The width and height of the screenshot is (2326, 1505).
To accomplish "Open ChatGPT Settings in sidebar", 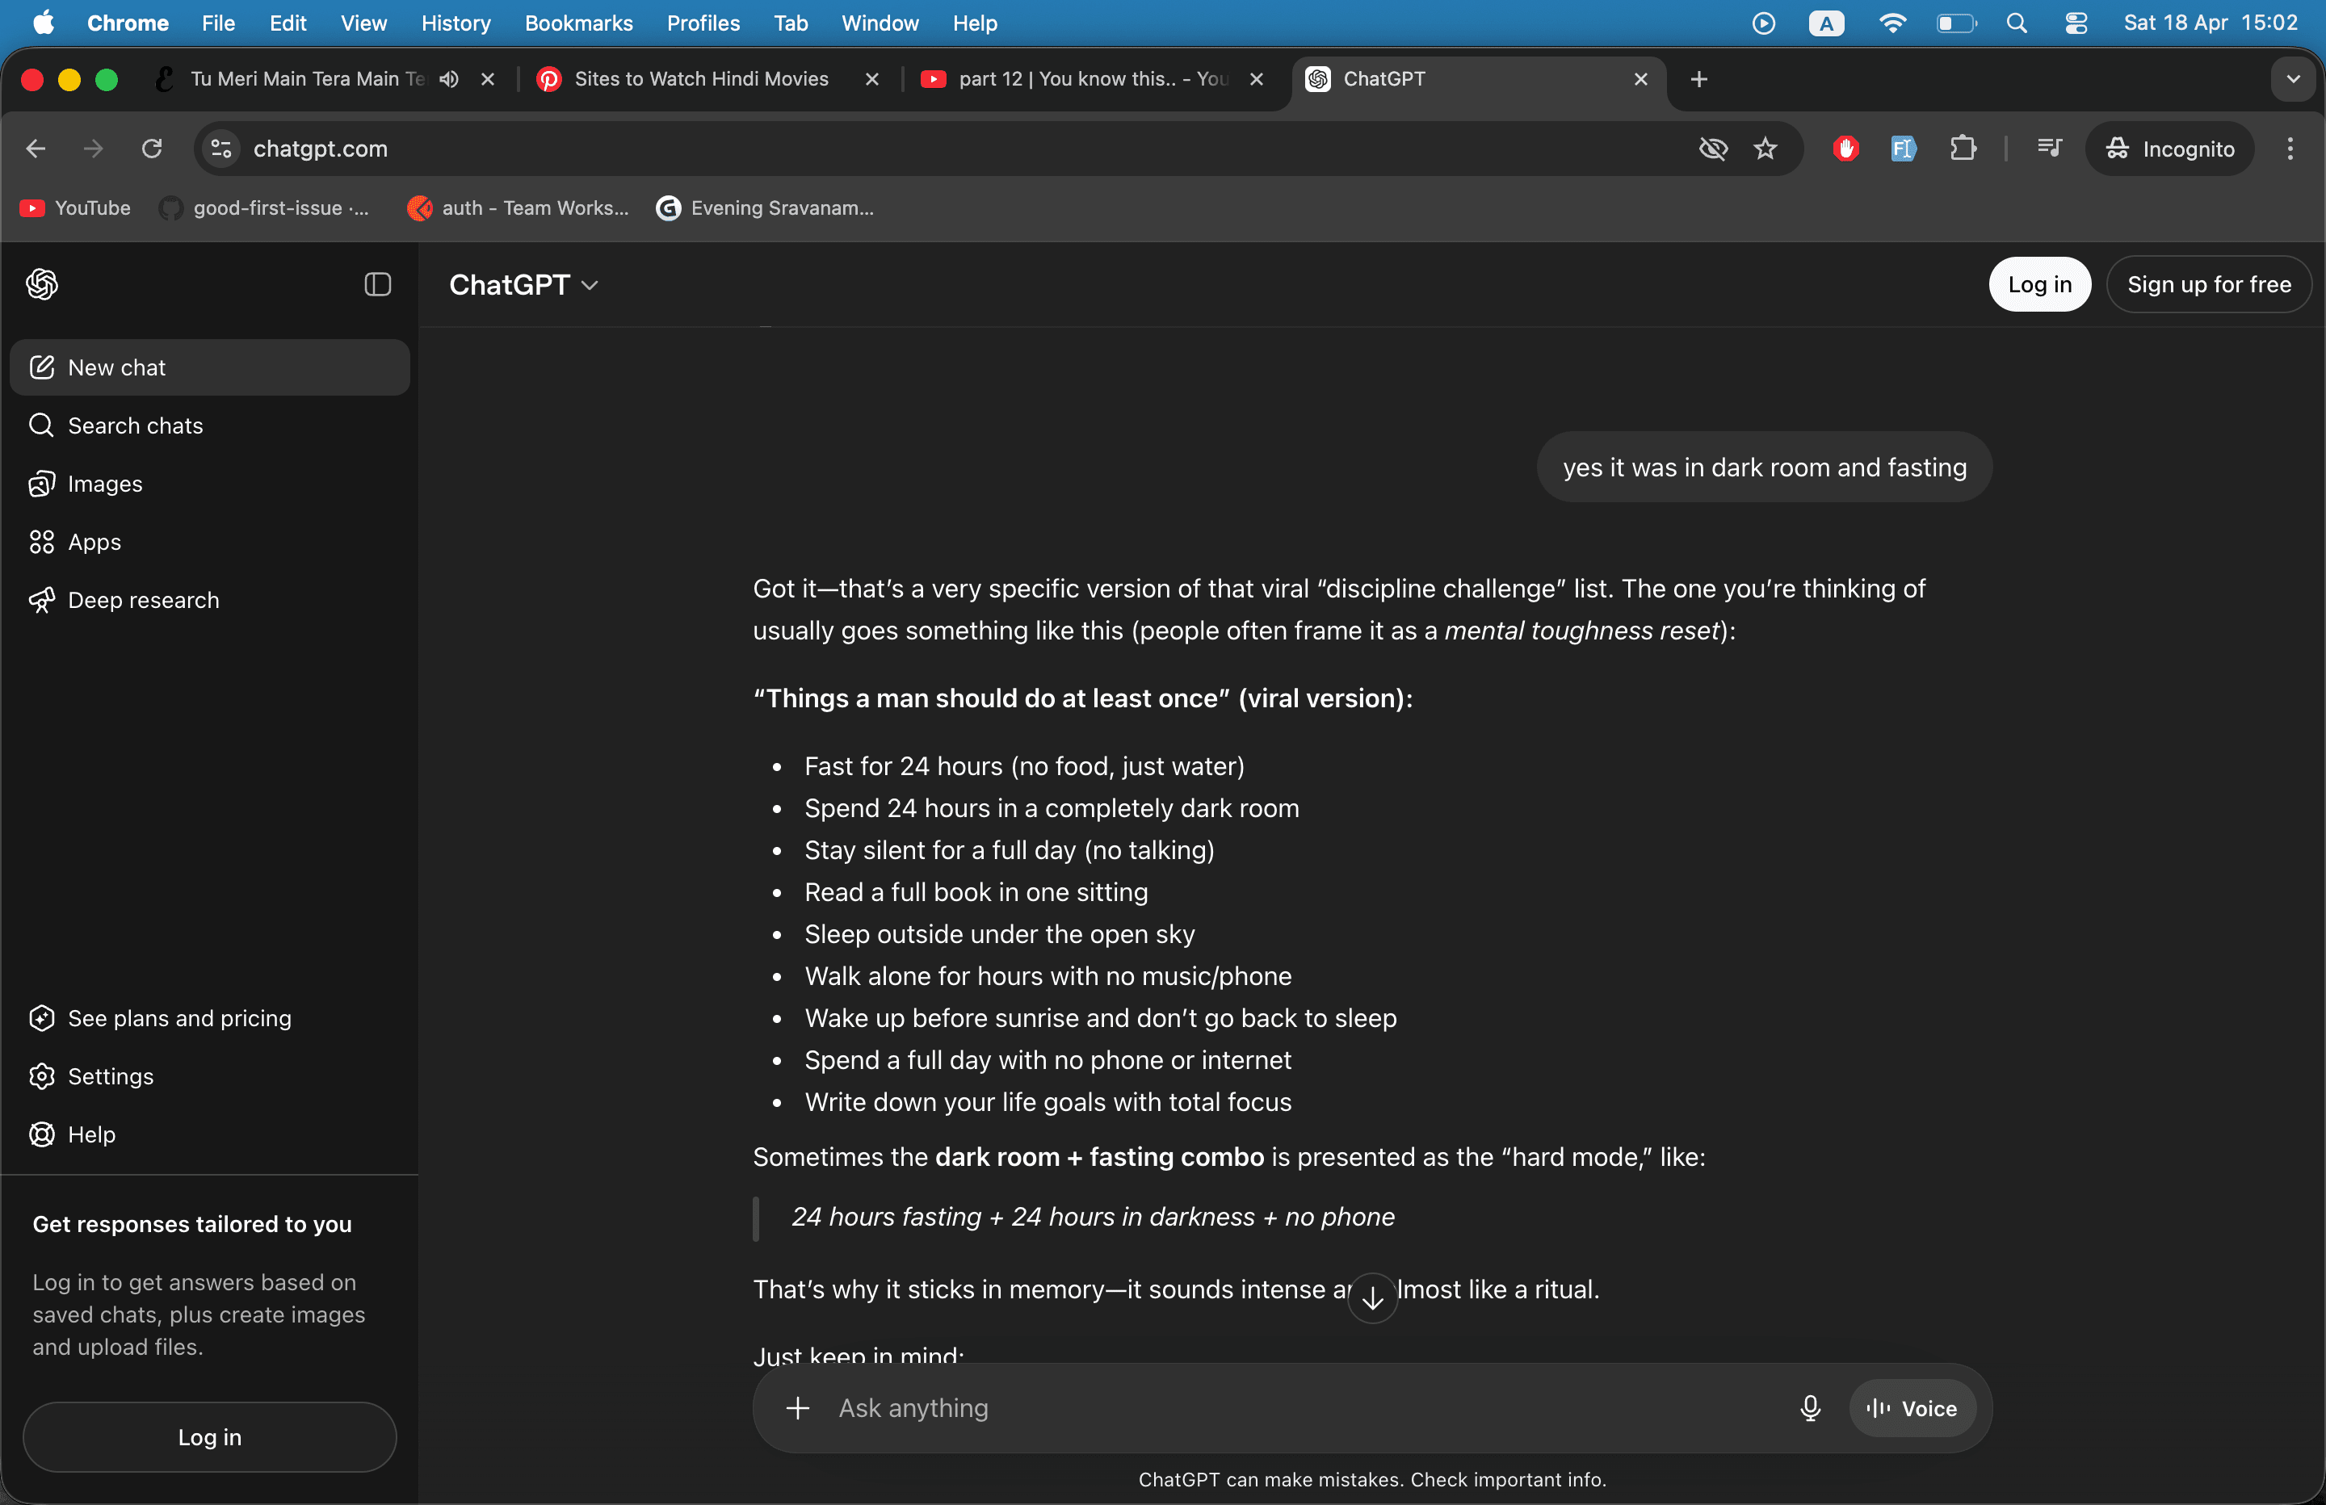I will [x=209, y=1076].
